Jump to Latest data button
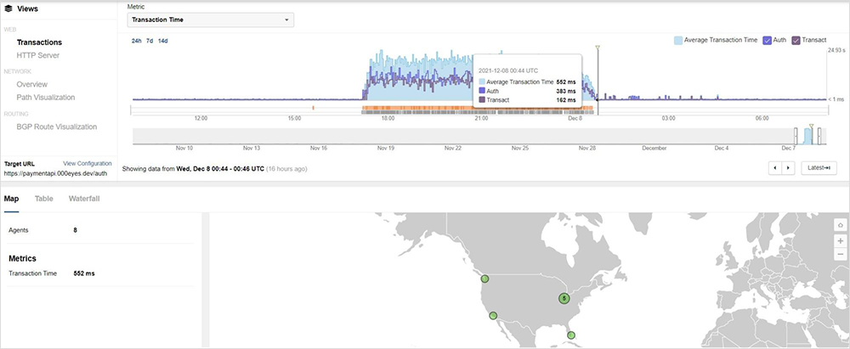The height and width of the screenshot is (349, 850). [819, 168]
